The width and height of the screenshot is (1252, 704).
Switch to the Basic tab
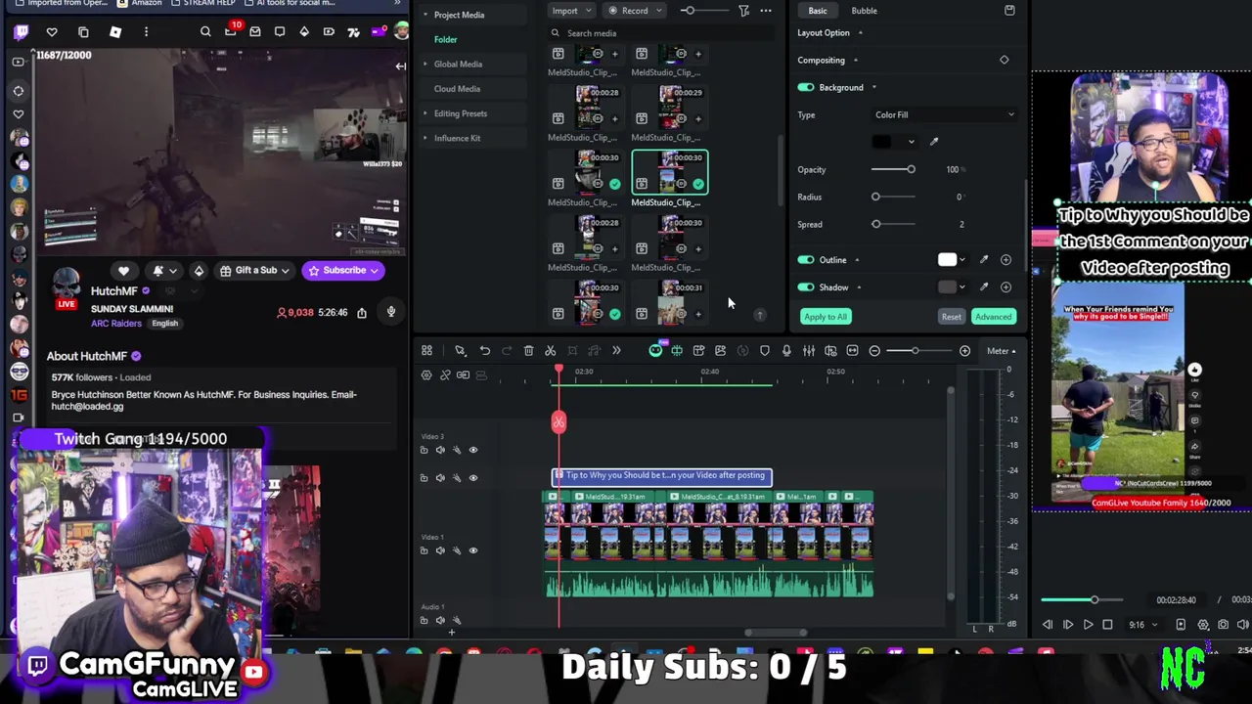pos(818,11)
